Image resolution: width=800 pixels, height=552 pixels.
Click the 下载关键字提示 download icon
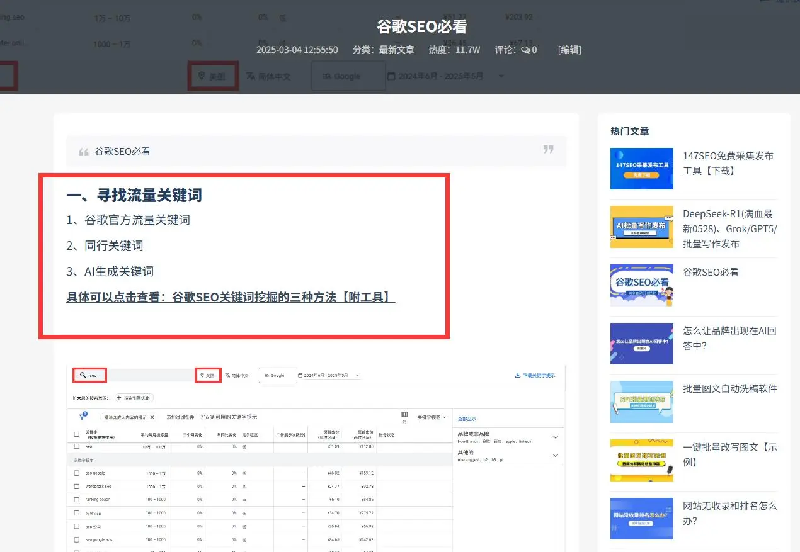[518, 376]
